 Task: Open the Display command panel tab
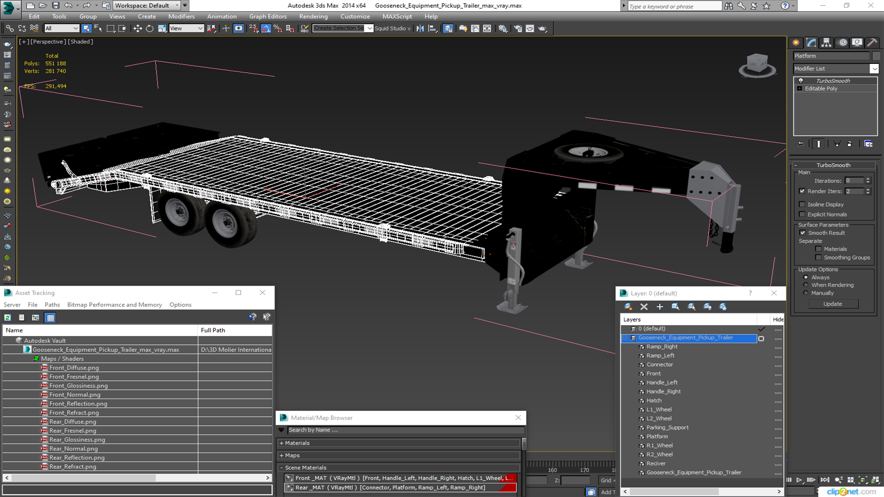click(857, 43)
